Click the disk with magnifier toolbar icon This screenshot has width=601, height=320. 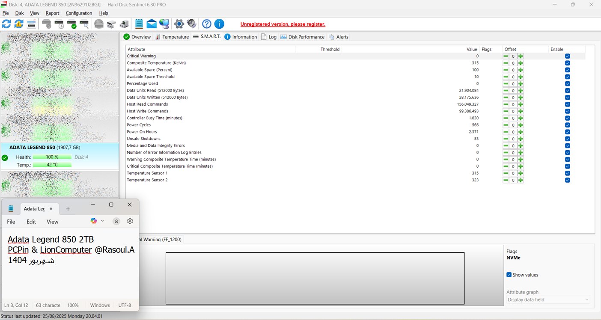(84, 24)
